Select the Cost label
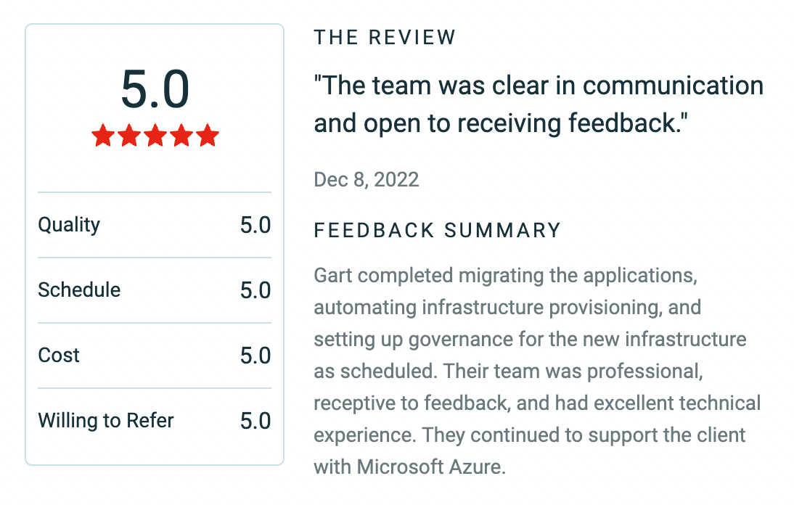This screenshot has width=794, height=505. point(59,356)
